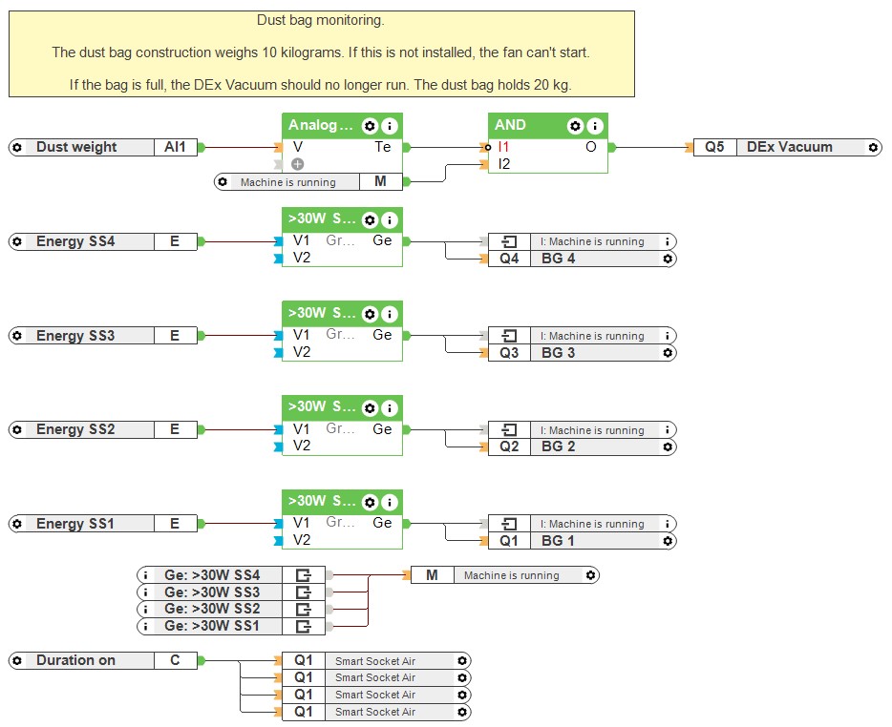Click the yellow Dust bag monitoring note
The image size is (892, 727).
point(321,53)
